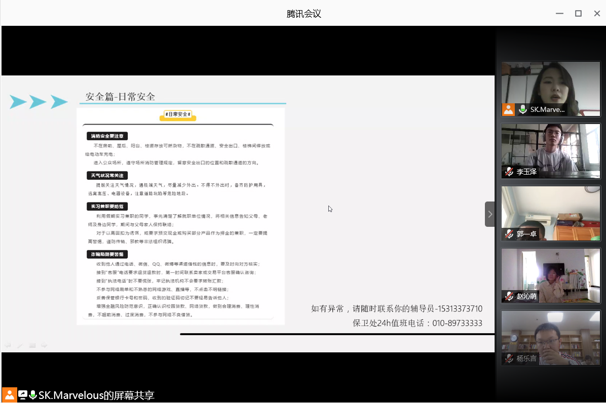
Task: Select 赵沁萌's video thumbnail
Action: (550, 270)
